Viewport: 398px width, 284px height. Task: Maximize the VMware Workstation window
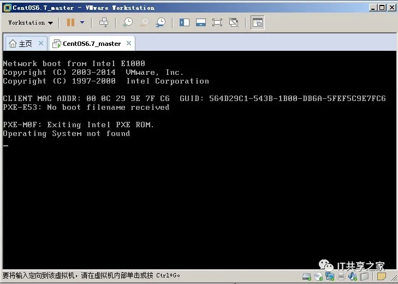pyautogui.click(x=382, y=8)
